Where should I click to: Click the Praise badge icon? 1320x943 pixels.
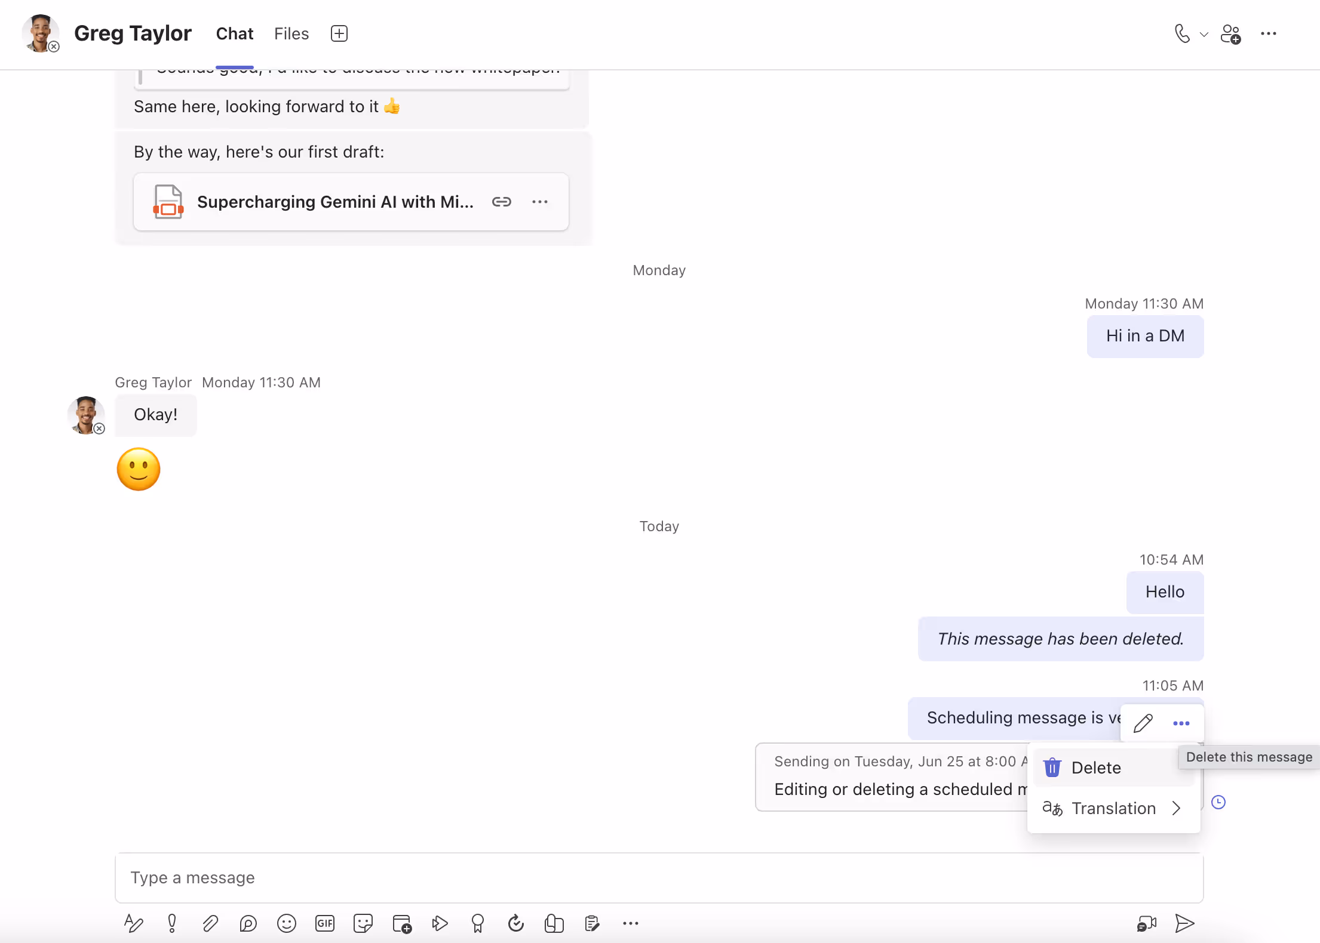[x=478, y=923]
